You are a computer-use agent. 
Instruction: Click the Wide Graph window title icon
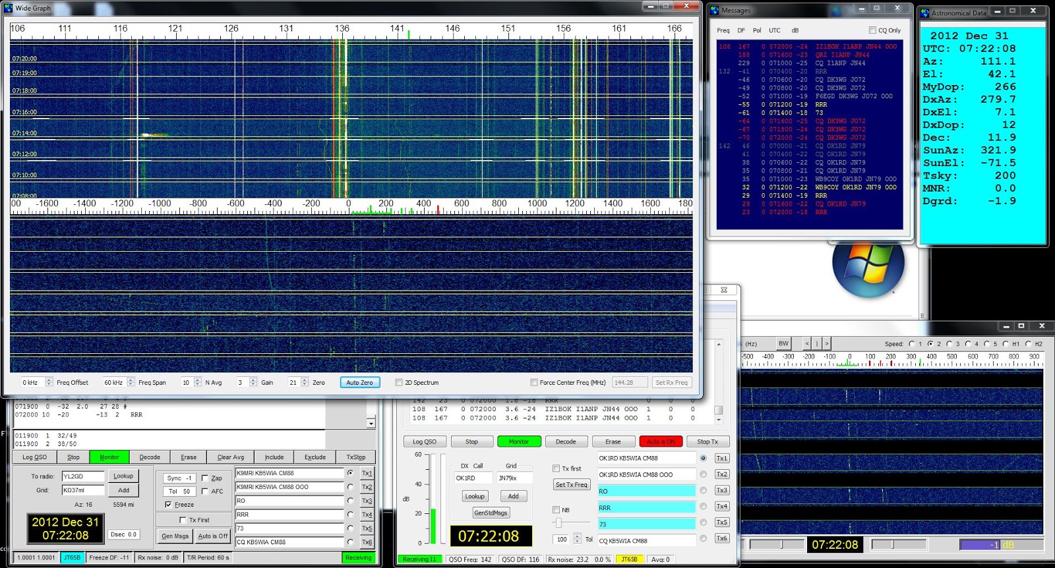click(x=9, y=8)
